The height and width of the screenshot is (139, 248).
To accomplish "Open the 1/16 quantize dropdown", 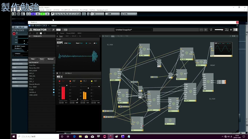I will (129, 14).
